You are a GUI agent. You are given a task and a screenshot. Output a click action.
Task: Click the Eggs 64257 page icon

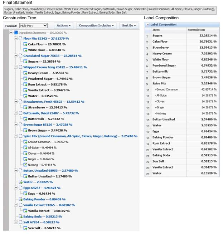(x=21, y=188)
